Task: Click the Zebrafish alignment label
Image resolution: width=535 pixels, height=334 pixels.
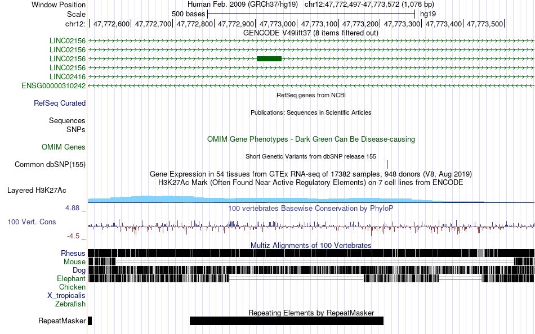Action: tap(70, 304)
